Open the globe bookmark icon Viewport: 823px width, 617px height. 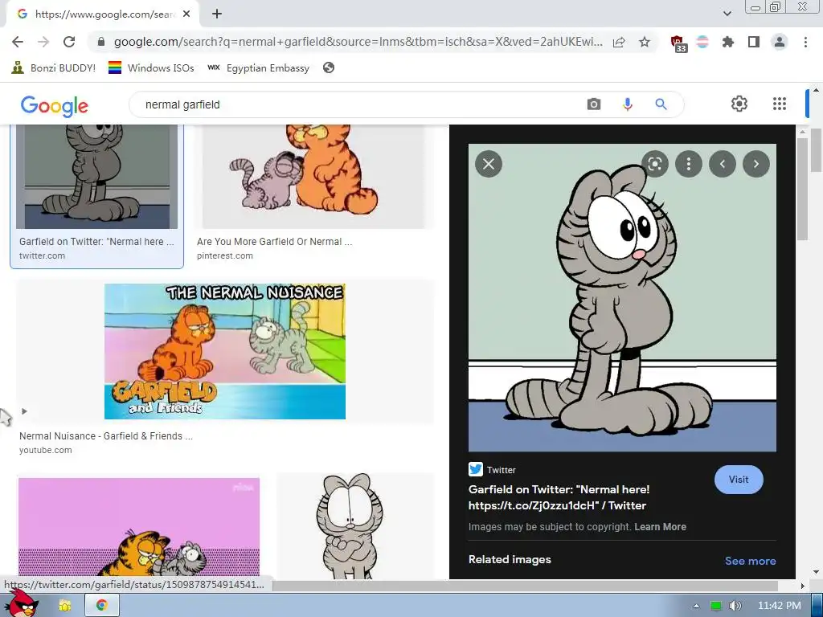(329, 67)
